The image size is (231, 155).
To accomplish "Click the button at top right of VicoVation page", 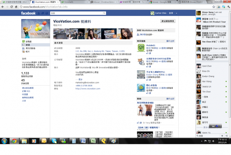I will 168,21.
